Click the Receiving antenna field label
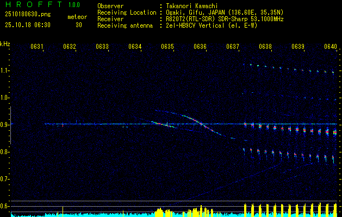Image resolution: width=342 pixels, height=217 pixels. (125, 25)
